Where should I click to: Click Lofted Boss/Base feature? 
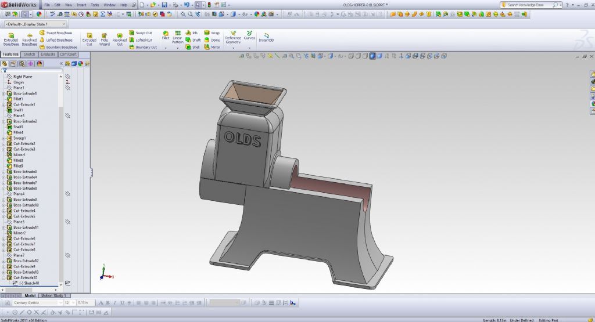click(x=56, y=40)
